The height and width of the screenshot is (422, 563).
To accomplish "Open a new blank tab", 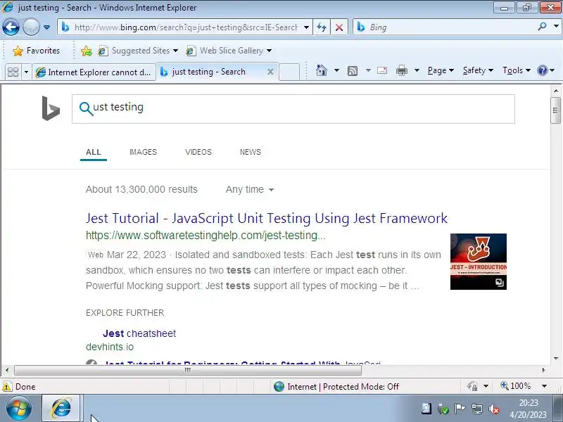I will 289,72.
